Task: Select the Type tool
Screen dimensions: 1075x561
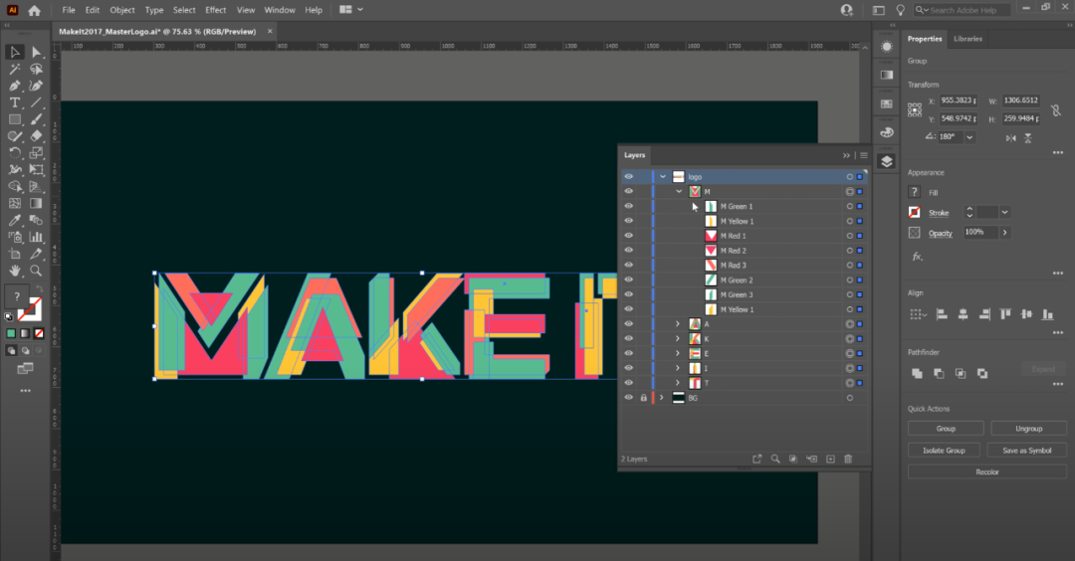Action: (15, 102)
